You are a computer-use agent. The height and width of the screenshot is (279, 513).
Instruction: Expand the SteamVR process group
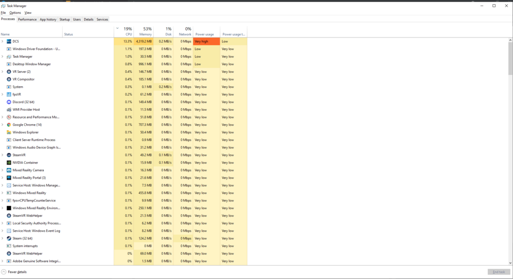point(2,155)
